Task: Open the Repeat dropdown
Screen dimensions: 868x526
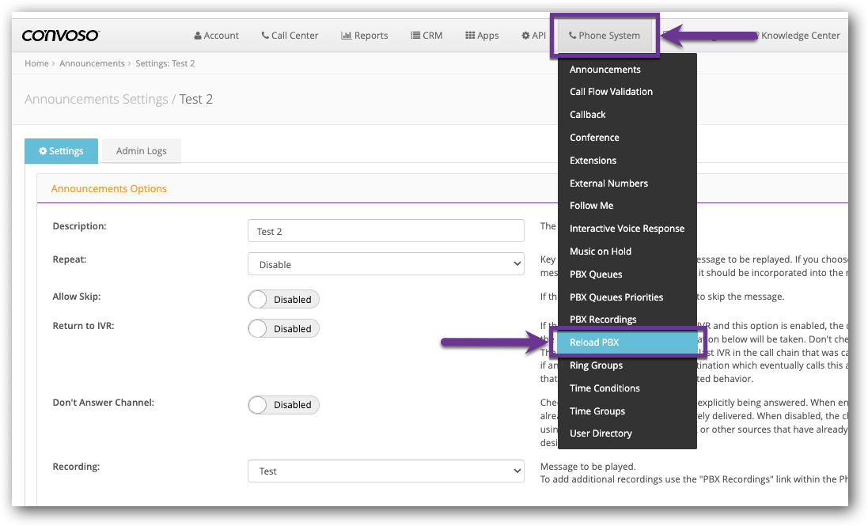Action: [385, 263]
